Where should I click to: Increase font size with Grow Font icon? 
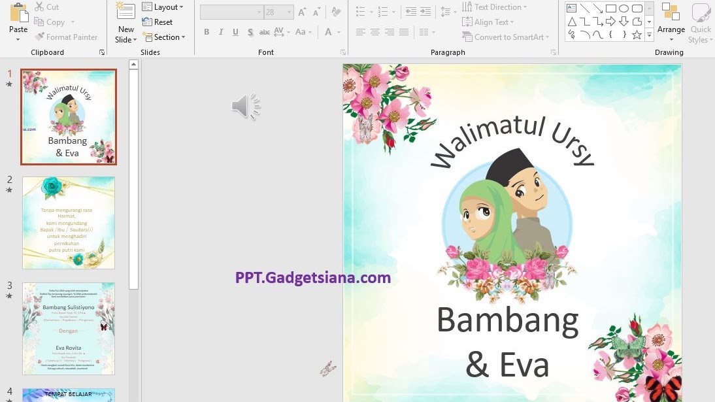click(301, 11)
